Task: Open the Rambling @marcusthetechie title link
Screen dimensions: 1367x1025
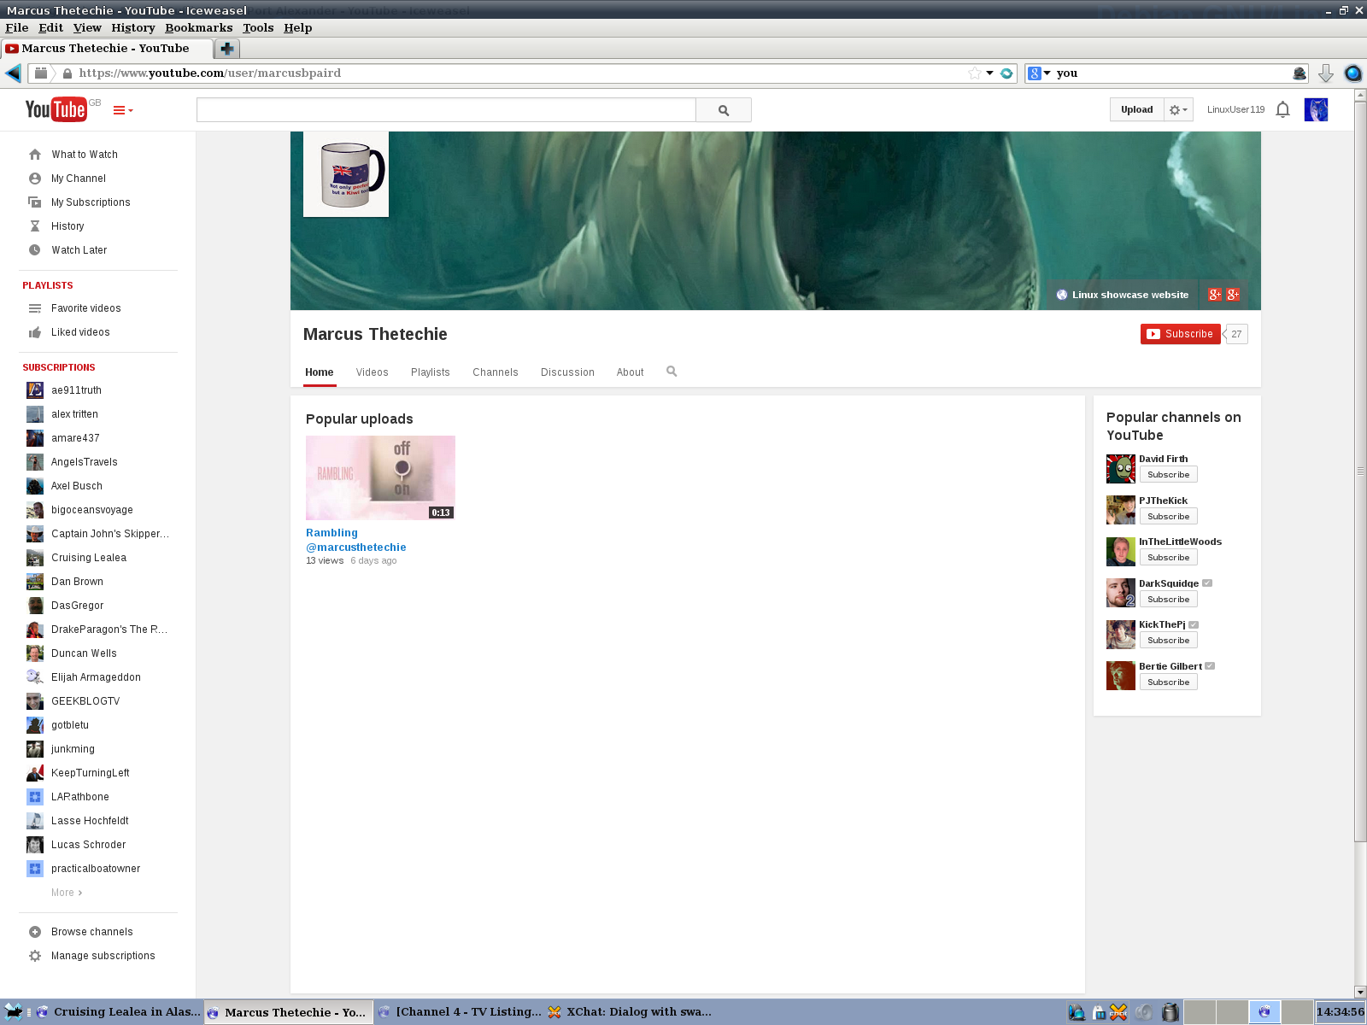Action: pyautogui.click(x=356, y=540)
